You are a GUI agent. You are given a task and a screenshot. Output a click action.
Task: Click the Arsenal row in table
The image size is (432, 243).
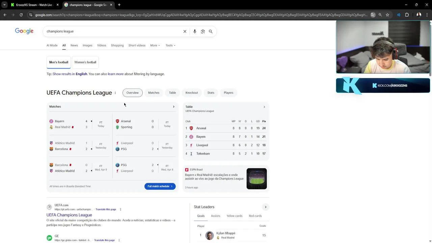[225, 128]
